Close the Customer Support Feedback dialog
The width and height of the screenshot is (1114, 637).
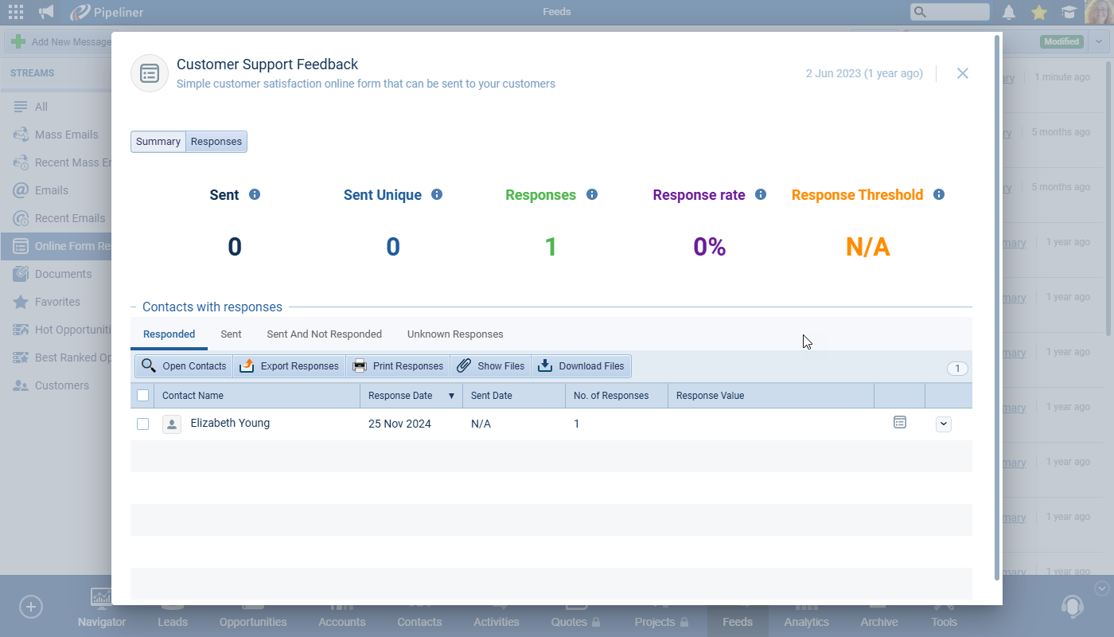pos(963,73)
